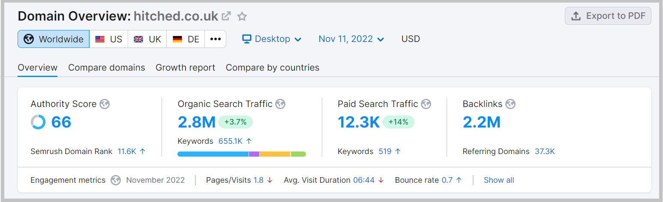This screenshot has height=202, width=663.
Task: Click the Domain Overview heading text
Action: point(74,16)
